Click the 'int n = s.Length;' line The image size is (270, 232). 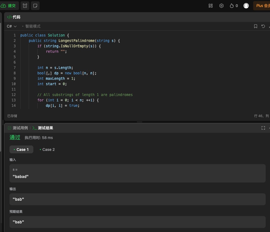point(55,68)
